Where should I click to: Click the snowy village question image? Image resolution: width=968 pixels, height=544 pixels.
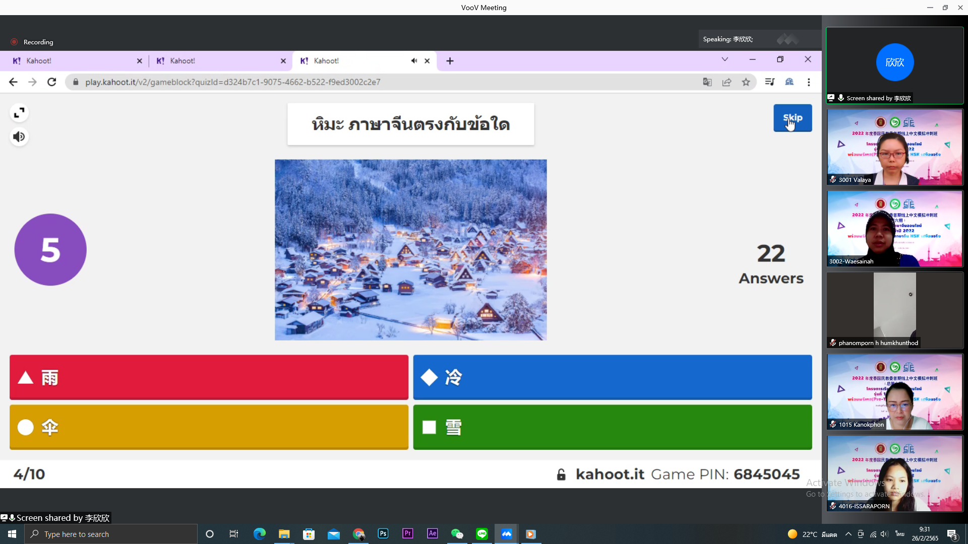tap(410, 250)
